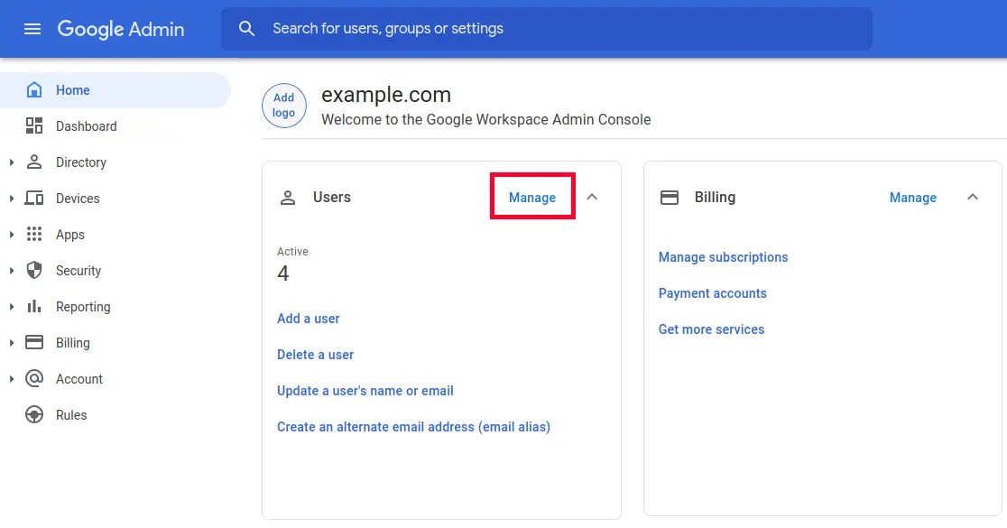Click Manage on the Users card
Viewport: 1007px width, 528px height.
point(531,197)
